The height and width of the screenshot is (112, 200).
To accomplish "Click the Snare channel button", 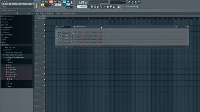I will pos(66,42).
